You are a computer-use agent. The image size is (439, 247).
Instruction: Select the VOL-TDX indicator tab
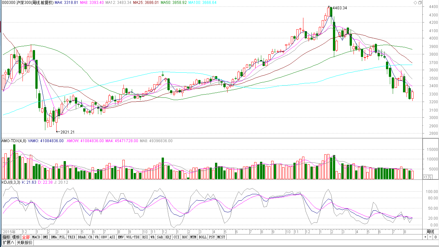tap(133, 237)
